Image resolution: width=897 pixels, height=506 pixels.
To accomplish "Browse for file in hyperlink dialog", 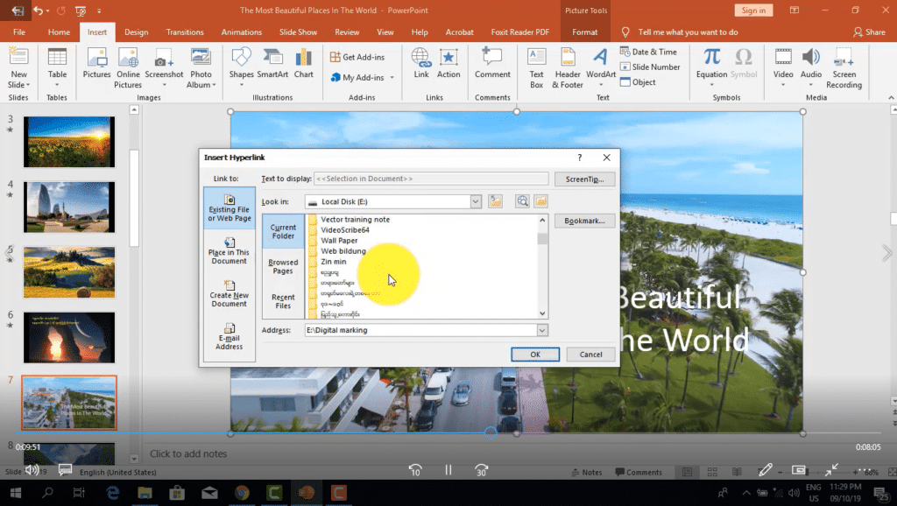I will 540,201.
